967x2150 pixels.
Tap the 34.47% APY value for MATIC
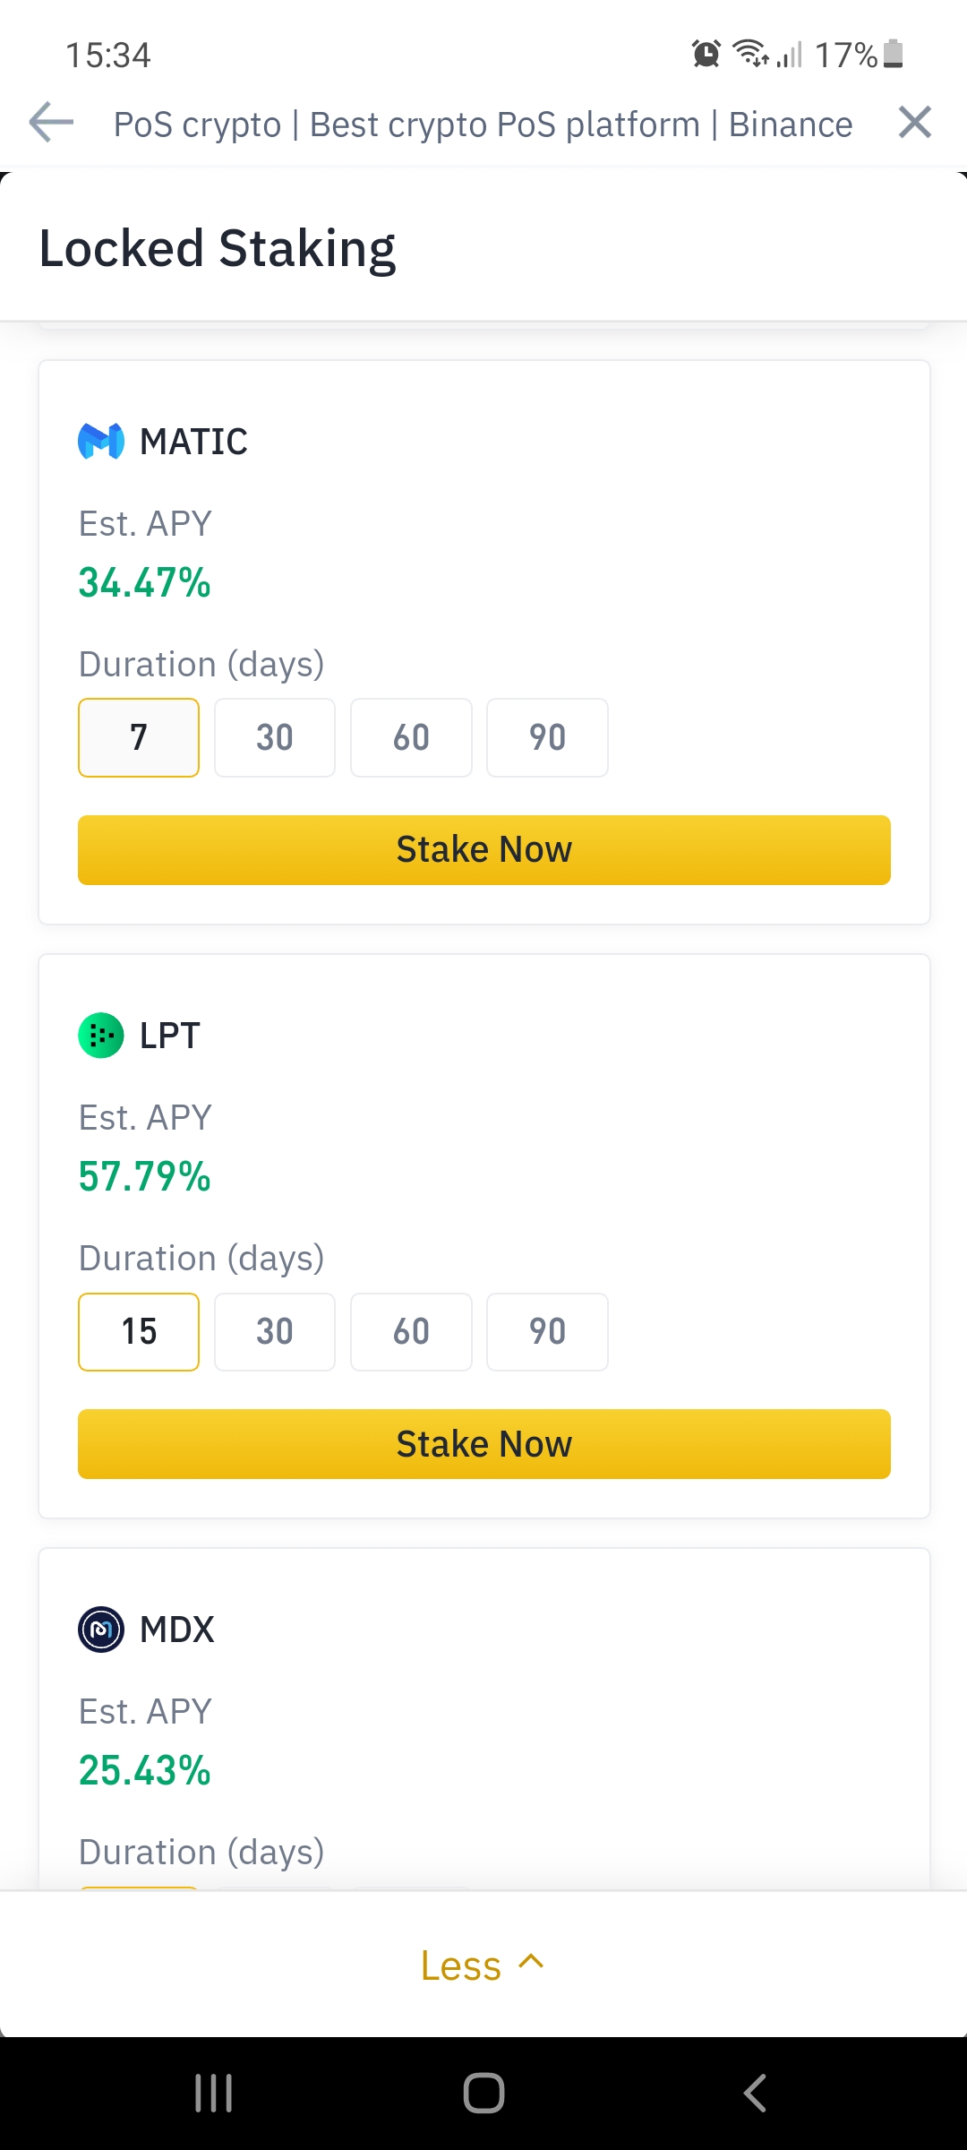coord(144,583)
